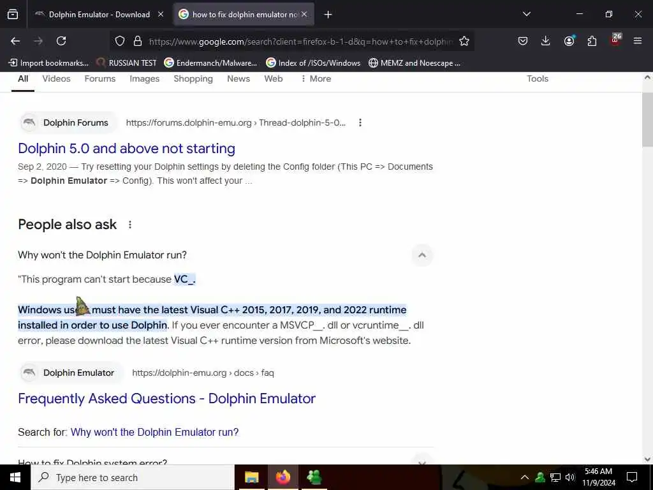
Task: Close the Dolphin Emulator - Download tab
Action: click(161, 14)
